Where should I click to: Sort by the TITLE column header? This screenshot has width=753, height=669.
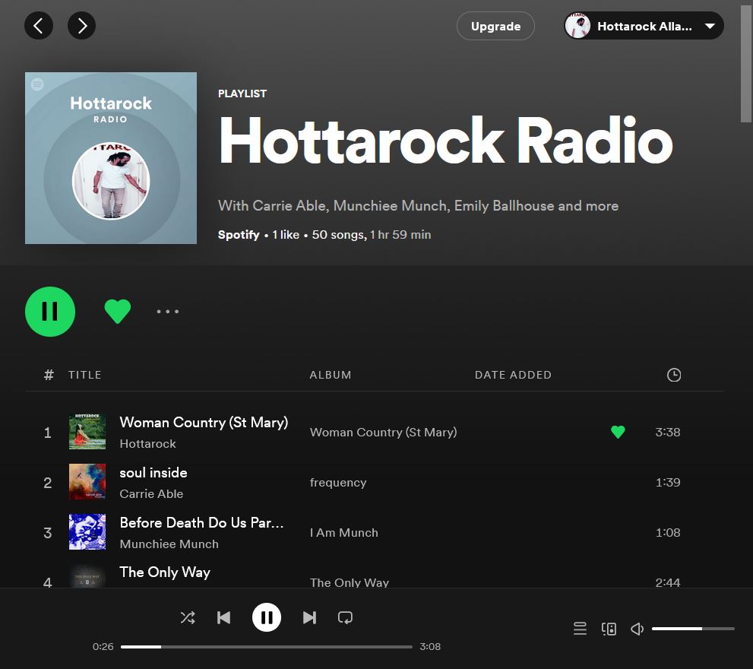(x=84, y=375)
